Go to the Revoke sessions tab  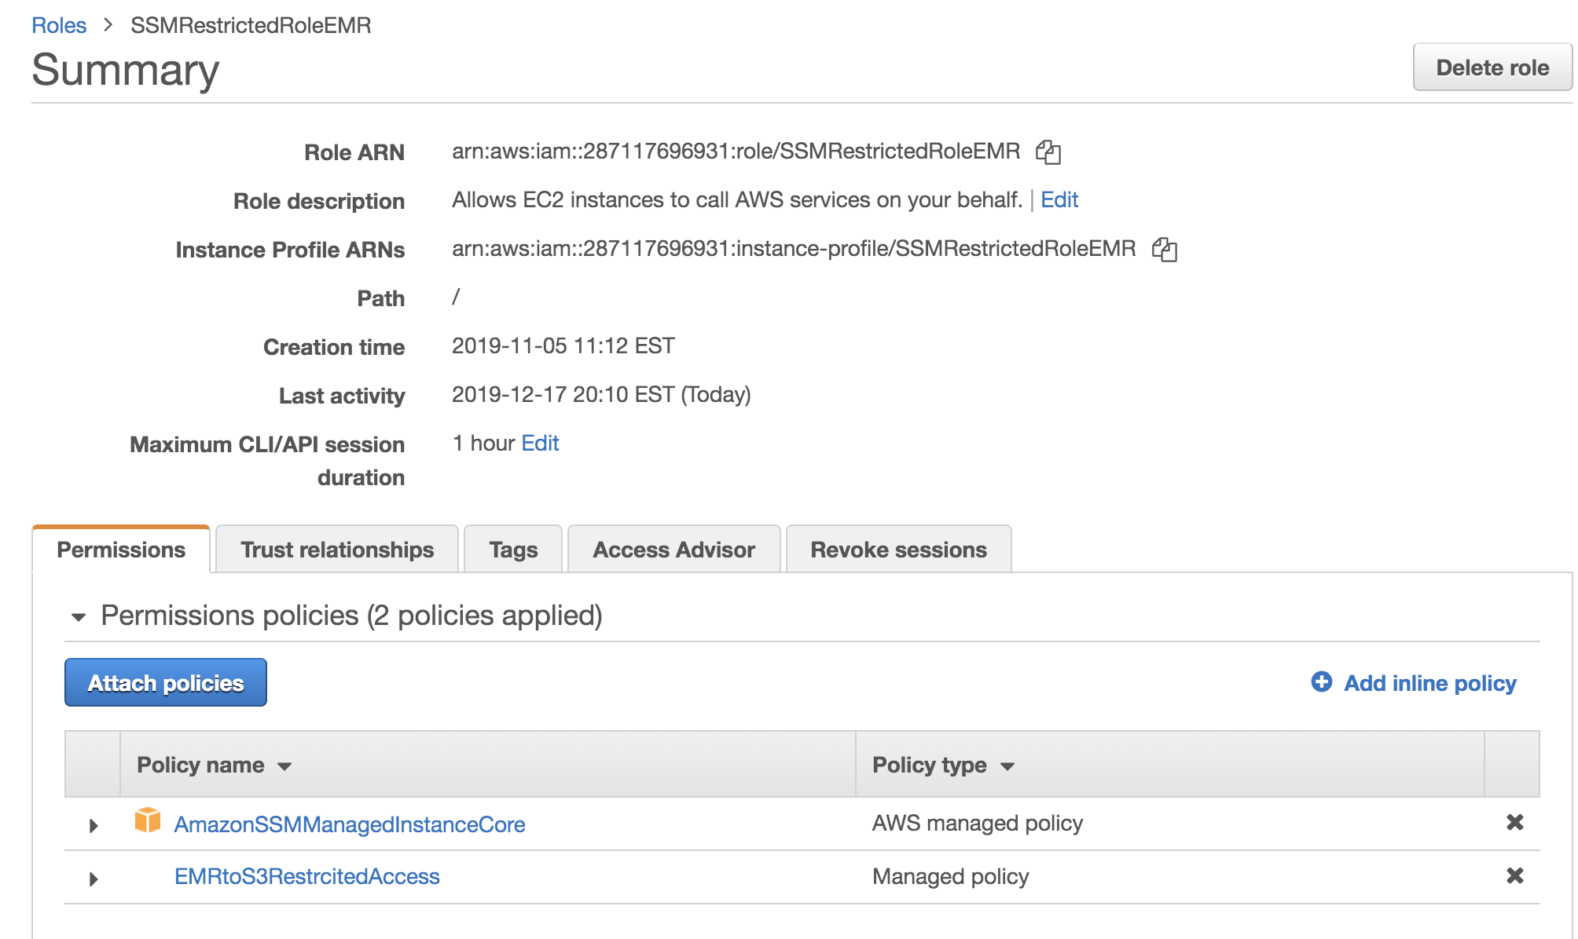898,550
